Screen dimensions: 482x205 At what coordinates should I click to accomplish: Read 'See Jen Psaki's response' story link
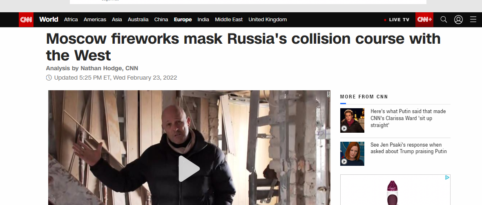tap(408, 148)
